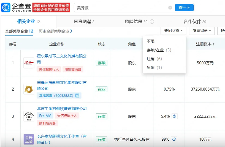Click the 查一下 search button

(184, 8)
